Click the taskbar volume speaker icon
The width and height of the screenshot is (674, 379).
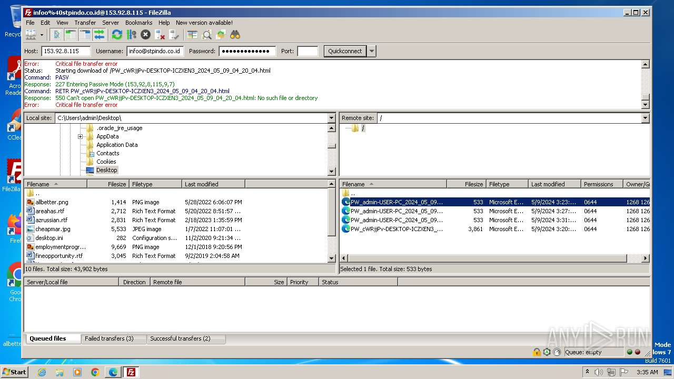(599, 372)
